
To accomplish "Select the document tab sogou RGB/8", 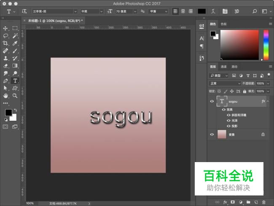I will click(55, 21).
